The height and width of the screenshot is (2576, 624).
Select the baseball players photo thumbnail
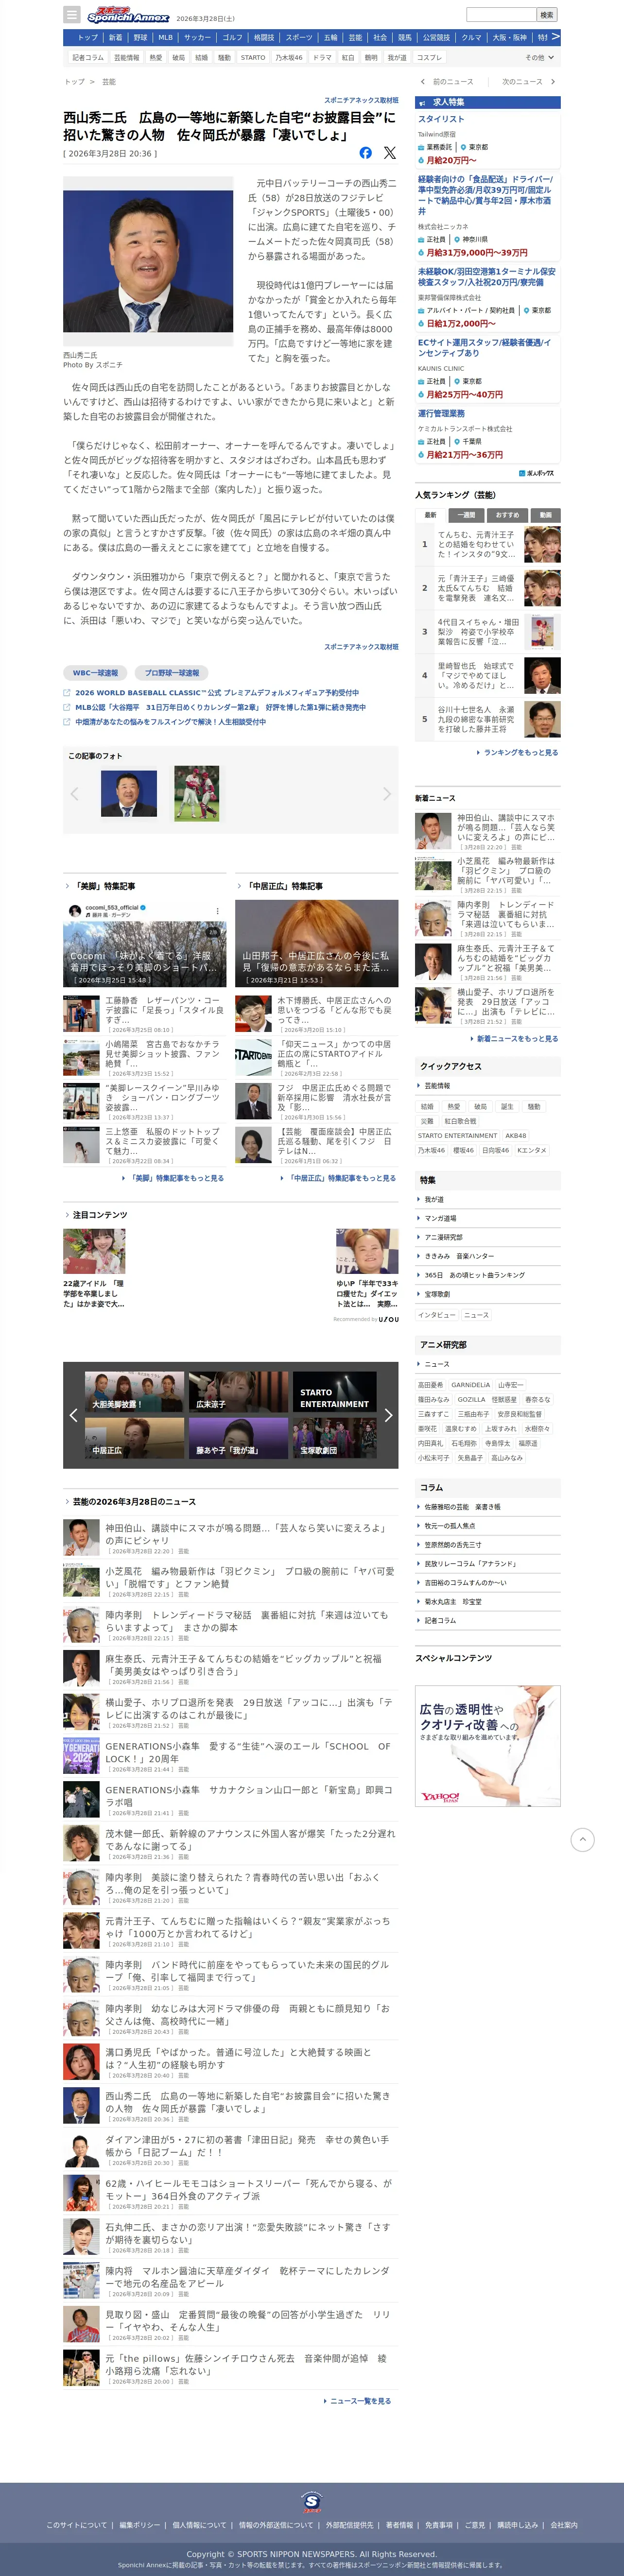tap(197, 794)
